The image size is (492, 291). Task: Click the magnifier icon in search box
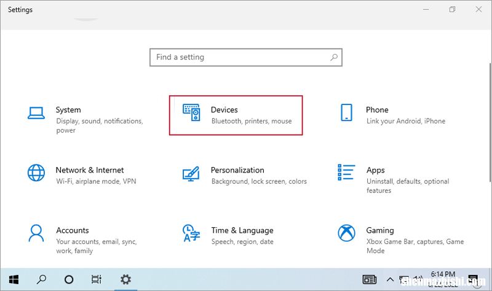[x=334, y=57]
